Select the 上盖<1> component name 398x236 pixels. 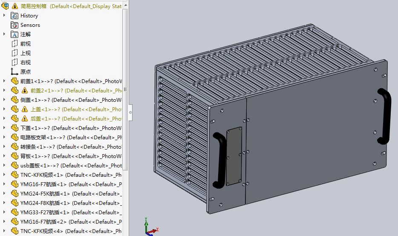(40, 109)
